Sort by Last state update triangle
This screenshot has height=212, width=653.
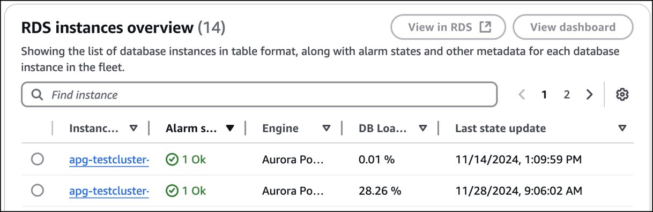tap(622, 128)
